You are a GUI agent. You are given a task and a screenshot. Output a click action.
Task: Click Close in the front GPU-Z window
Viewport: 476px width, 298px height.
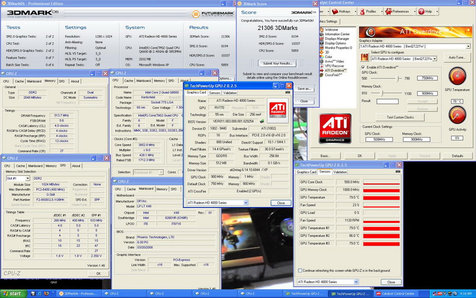(281, 203)
